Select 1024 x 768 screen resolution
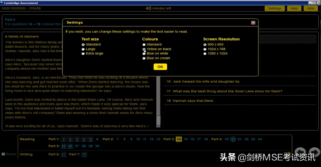Image resolution: width=321 pixels, height=167 pixels. click(x=205, y=49)
